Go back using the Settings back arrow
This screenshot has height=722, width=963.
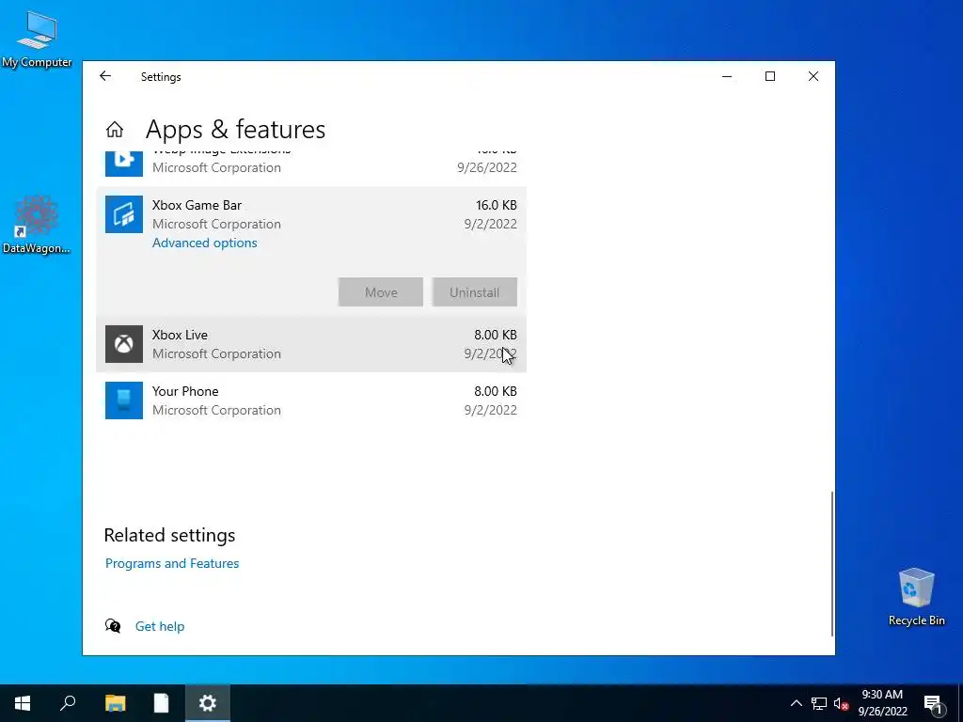[105, 76]
